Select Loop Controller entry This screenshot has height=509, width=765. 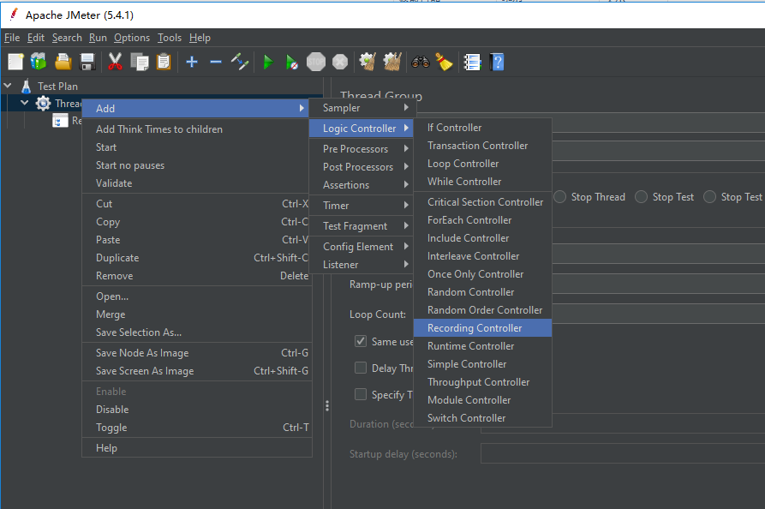pos(482,164)
